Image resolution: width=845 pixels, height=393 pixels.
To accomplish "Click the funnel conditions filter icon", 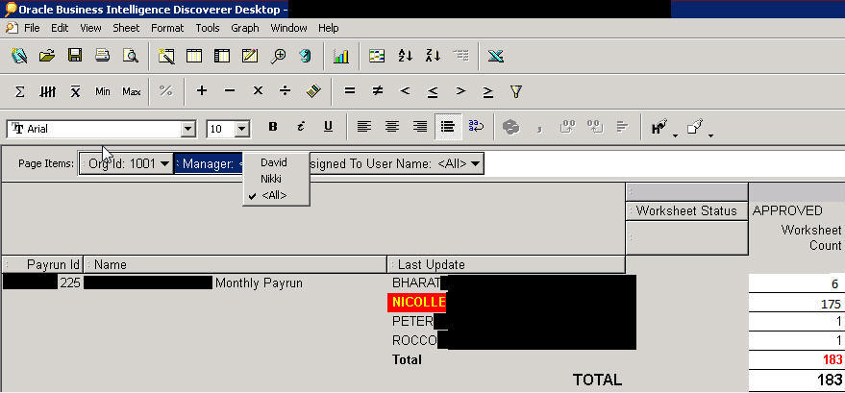I will coord(515,91).
